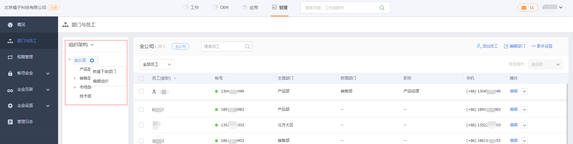Choose 新建下级部门 from popup menu
Image resolution: width=573 pixels, height=144 pixels.
[104, 72]
